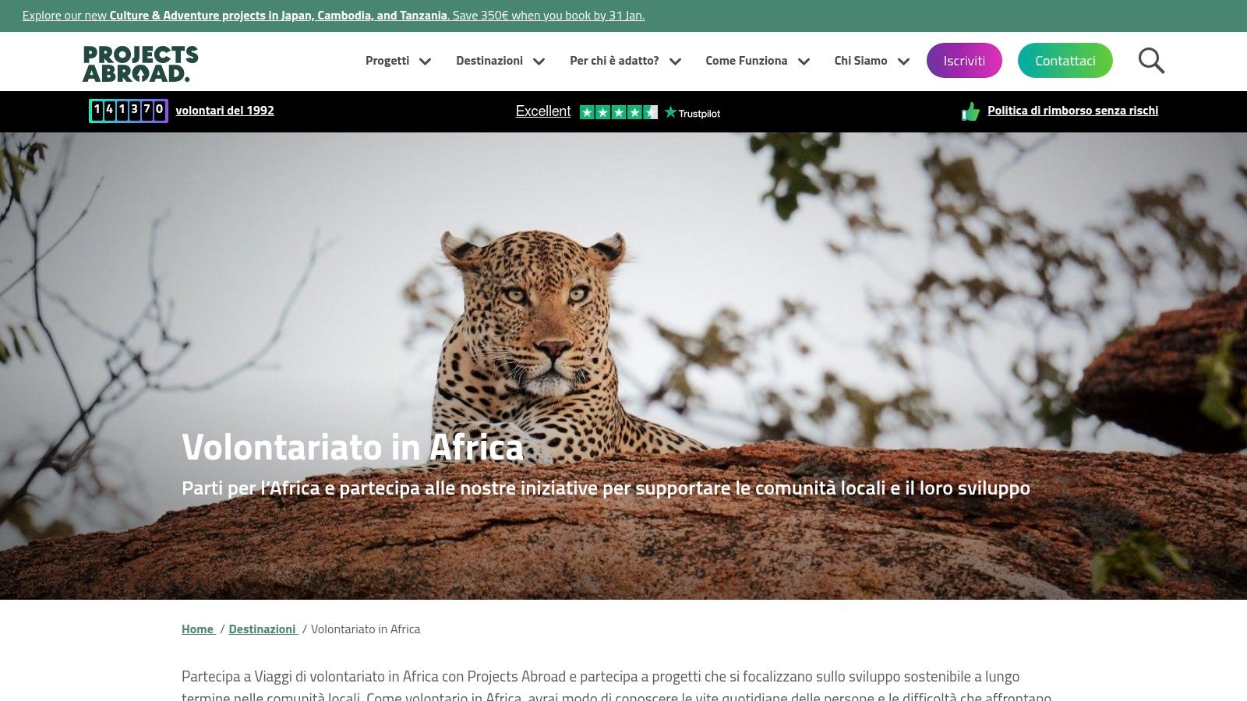1247x701 pixels.
Task: Expand the Progetti chevron
Action: coord(425,62)
